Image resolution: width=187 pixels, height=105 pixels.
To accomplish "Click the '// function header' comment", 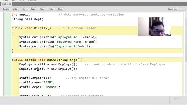I will click(x=79, y=28).
